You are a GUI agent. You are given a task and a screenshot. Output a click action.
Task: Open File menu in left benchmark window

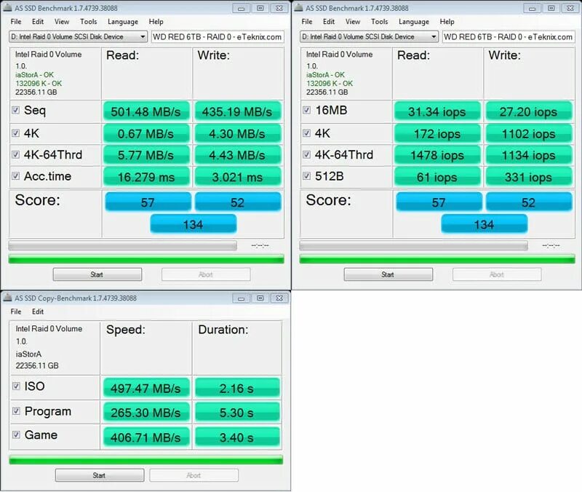pos(16,22)
